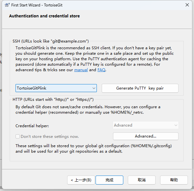Click the global git configuration note text

click(x=94, y=148)
